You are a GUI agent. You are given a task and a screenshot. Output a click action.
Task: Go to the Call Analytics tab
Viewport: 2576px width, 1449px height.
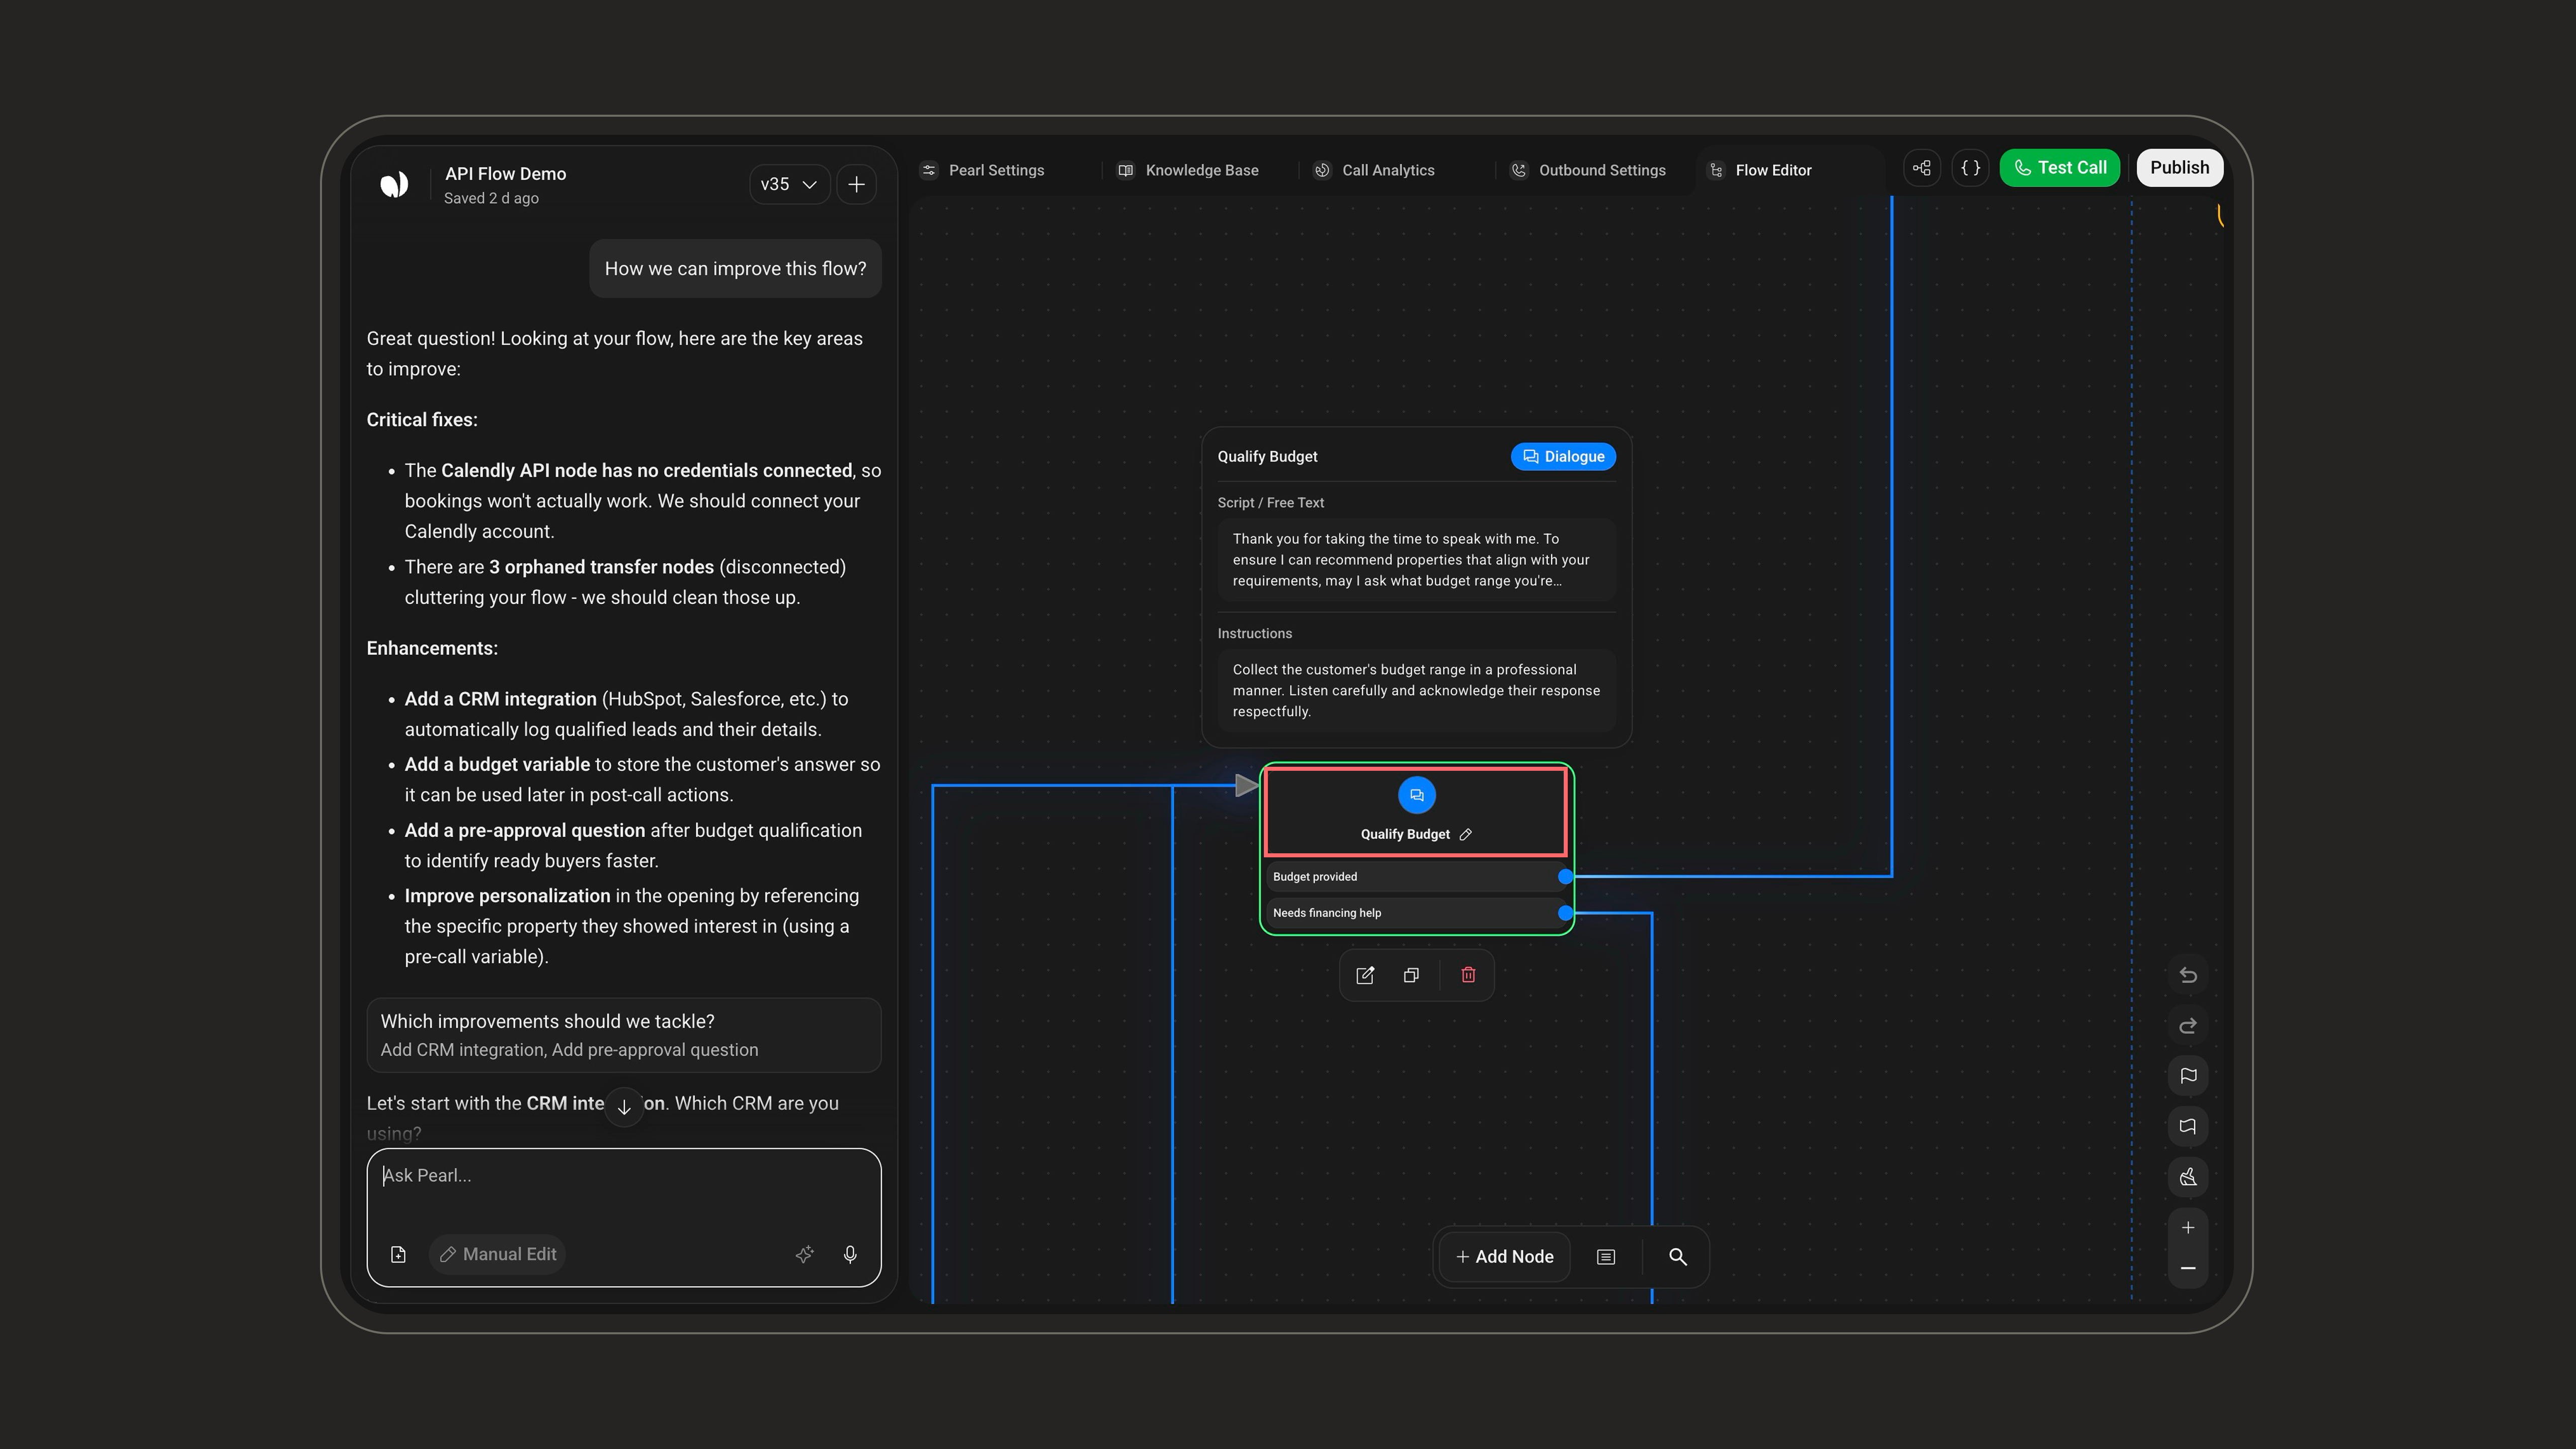pos(1374,170)
